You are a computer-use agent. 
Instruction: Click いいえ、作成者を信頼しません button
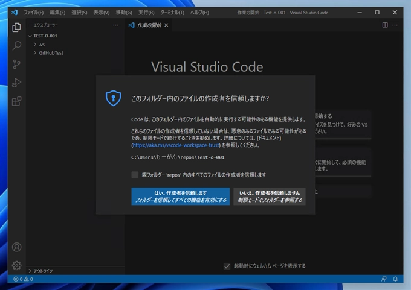point(270,197)
